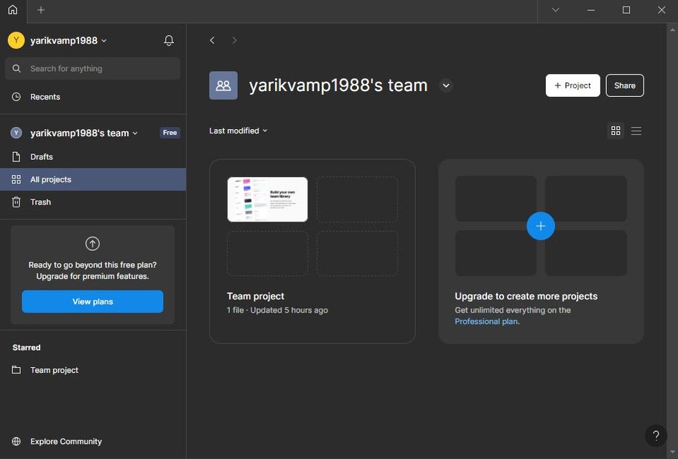
Task: Open the Last modified sort dropdown
Action: tap(238, 131)
